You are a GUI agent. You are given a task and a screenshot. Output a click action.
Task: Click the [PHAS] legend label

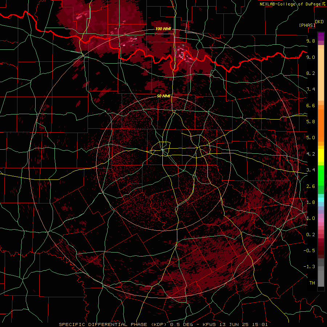pyautogui.click(x=307, y=25)
